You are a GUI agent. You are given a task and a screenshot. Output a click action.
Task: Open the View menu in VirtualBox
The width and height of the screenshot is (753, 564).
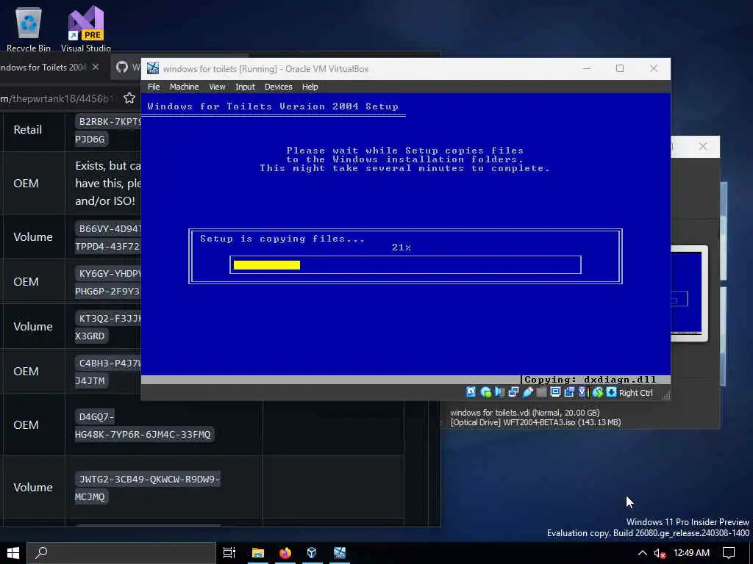pos(217,87)
